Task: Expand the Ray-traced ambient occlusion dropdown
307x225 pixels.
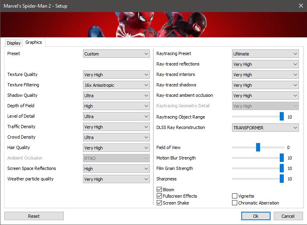Action: click(265, 96)
